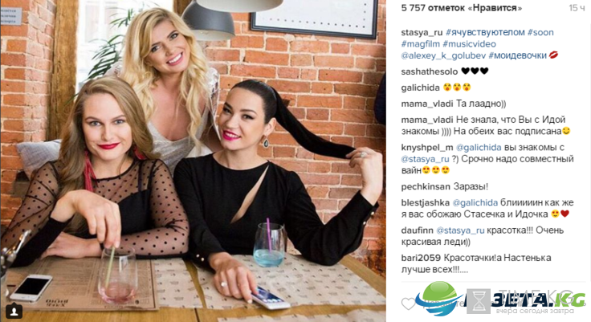This screenshot has width=591, height=322.
Task: Open sashathesolo commenter profile
Action: click(x=430, y=71)
